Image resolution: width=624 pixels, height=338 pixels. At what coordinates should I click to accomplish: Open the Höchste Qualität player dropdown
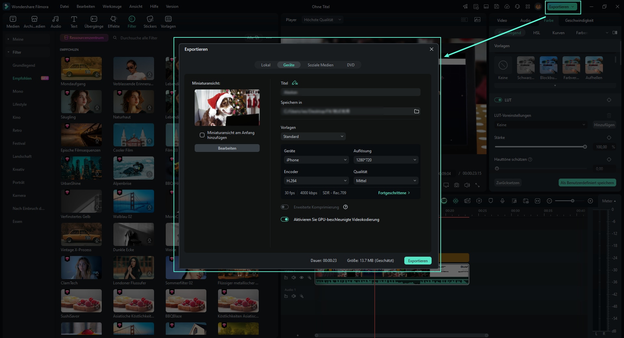[x=322, y=20]
